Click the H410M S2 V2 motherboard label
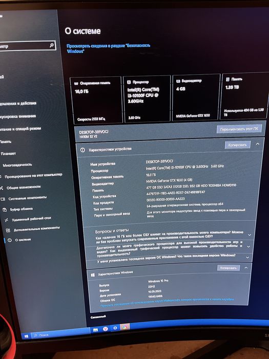269x359 pixels. tap(88, 136)
